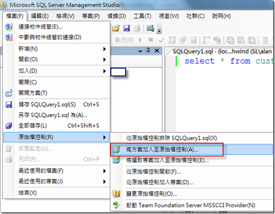This screenshot has height=214, width=275.
Task: Select 將方案加入至原始檔控制(A)...
Action: pyautogui.click(x=192, y=150)
